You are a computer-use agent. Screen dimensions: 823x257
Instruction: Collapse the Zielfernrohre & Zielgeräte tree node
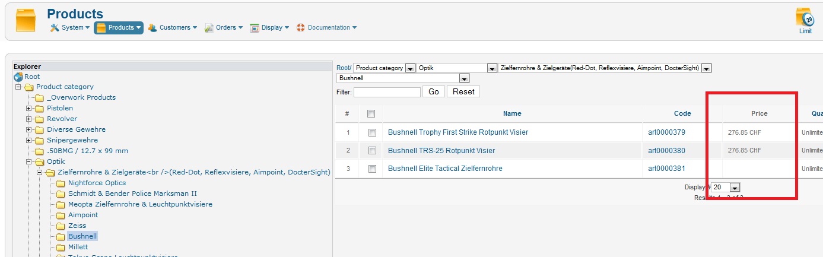coord(40,172)
